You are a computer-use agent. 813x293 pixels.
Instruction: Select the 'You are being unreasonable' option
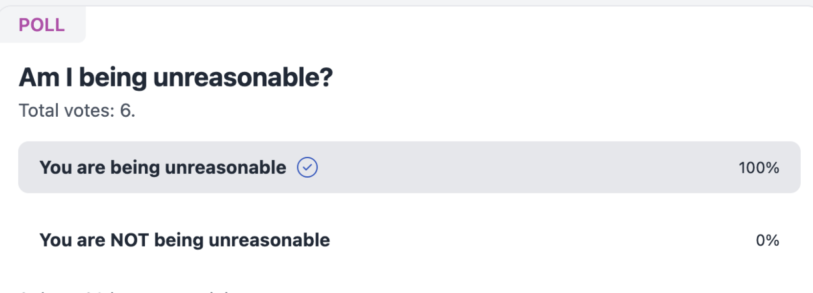click(163, 167)
